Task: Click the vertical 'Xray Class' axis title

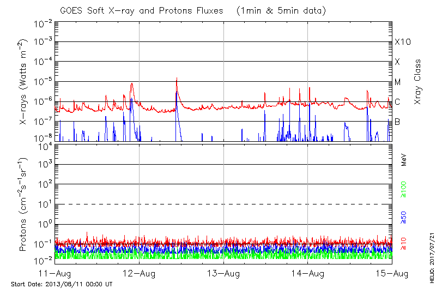Action: point(418,83)
